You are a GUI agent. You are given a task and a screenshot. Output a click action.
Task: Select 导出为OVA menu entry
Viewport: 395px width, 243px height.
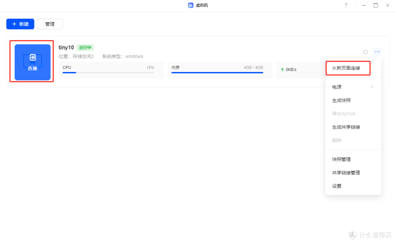pyautogui.click(x=353, y=114)
